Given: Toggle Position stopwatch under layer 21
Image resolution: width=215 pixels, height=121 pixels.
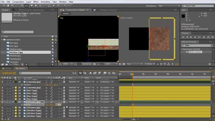Looking at the screenshot, I should (x=22, y=85).
